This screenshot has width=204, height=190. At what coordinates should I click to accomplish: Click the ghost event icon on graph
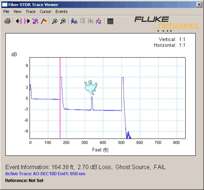91,87
